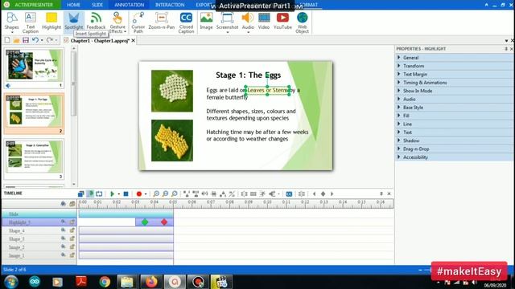Viewport: 515px width, 289px height.
Task: Click the green start keyframe on Highlight_5
Action: [x=145, y=222]
